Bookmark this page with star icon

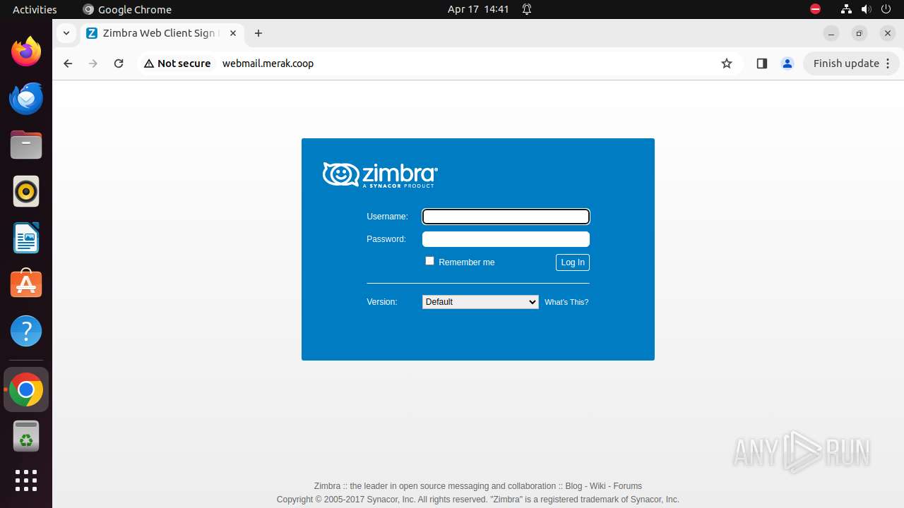coord(727,64)
